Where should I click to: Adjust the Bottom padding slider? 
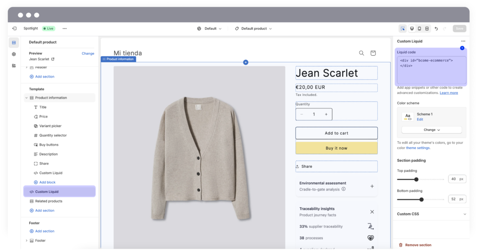pyautogui.click(x=421, y=199)
